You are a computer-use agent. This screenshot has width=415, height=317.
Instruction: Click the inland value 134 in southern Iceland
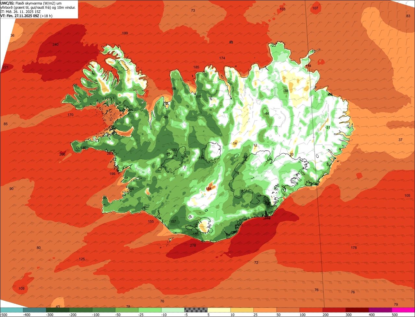208,189
